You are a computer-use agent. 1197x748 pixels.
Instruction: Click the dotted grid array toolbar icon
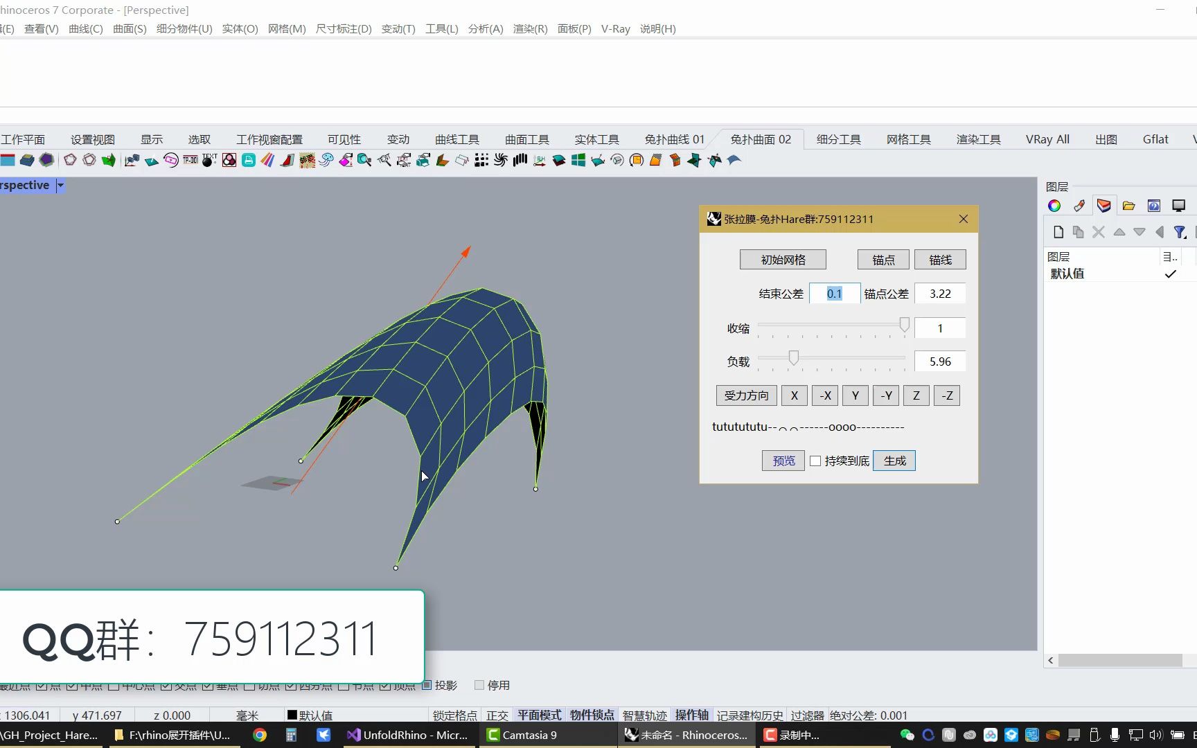tap(481, 160)
